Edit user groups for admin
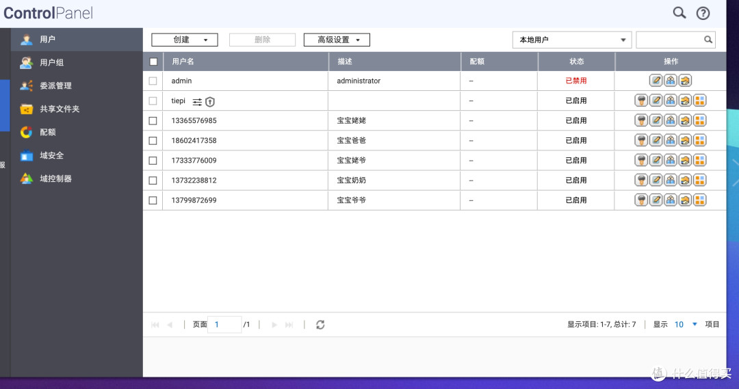Screen dimensions: 739x389 pyautogui.click(x=671, y=81)
